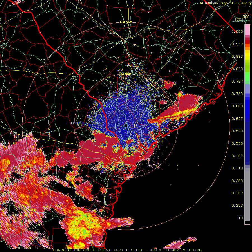Click the 0.680 legend value

click(237, 106)
